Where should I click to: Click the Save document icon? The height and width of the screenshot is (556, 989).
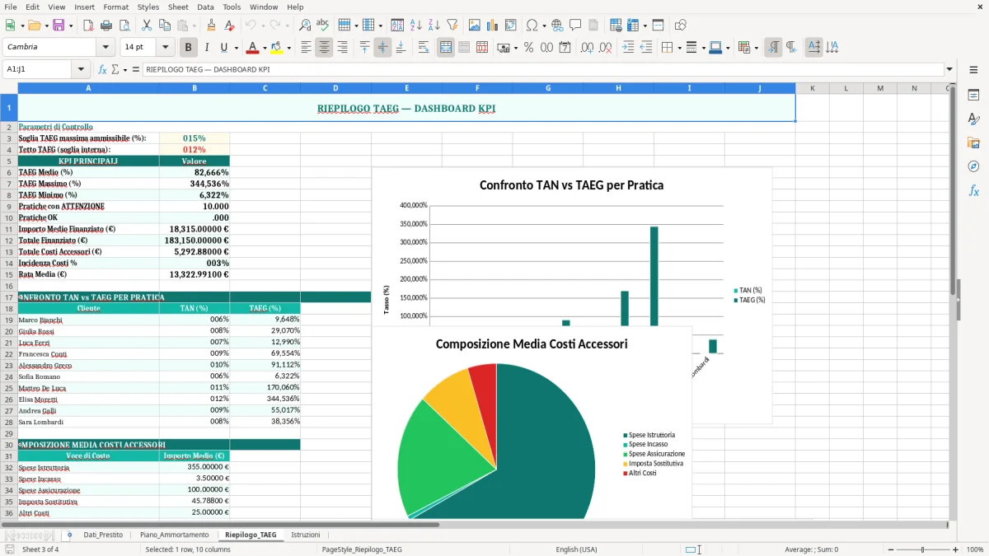(x=59, y=26)
